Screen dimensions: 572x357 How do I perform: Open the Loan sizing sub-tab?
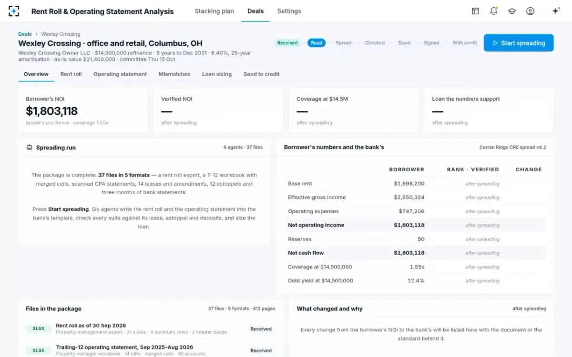(x=217, y=74)
